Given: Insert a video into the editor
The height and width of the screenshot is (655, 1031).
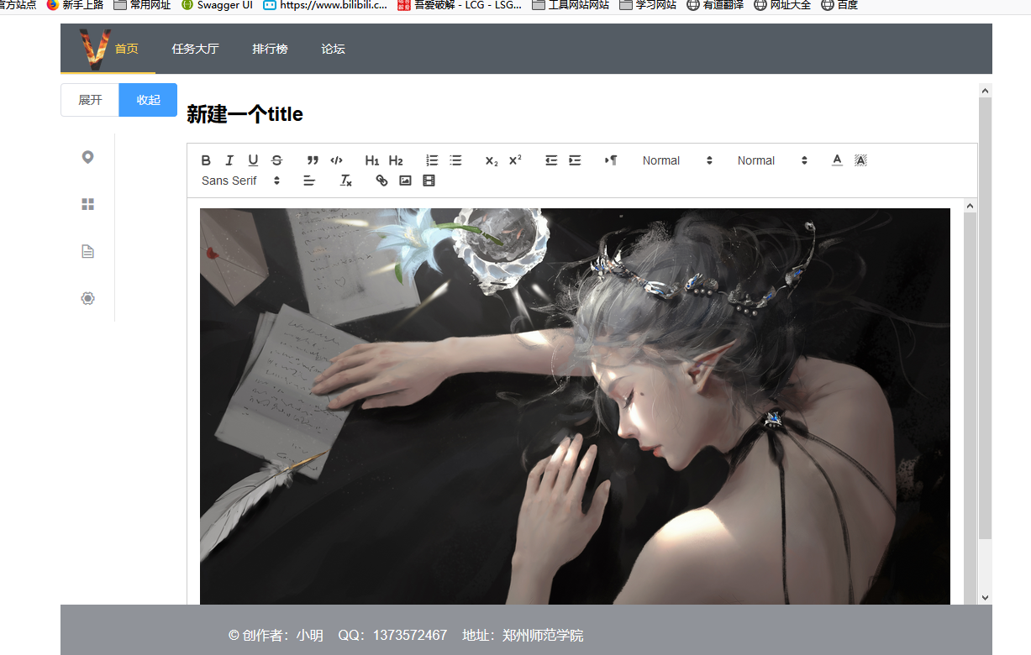Looking at the screenshot, I should pos(429,181).
